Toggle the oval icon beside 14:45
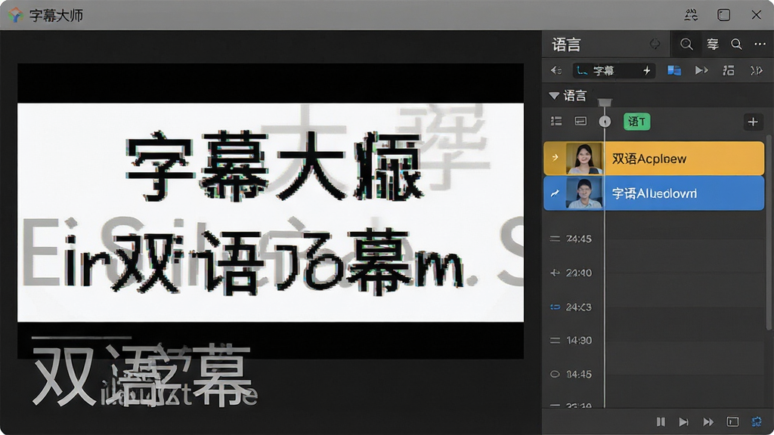The height and width of the screenshot is (435, 774). (x=555, y=375)
